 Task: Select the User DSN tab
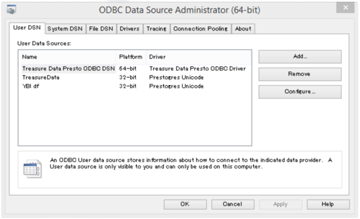[27, 28]
